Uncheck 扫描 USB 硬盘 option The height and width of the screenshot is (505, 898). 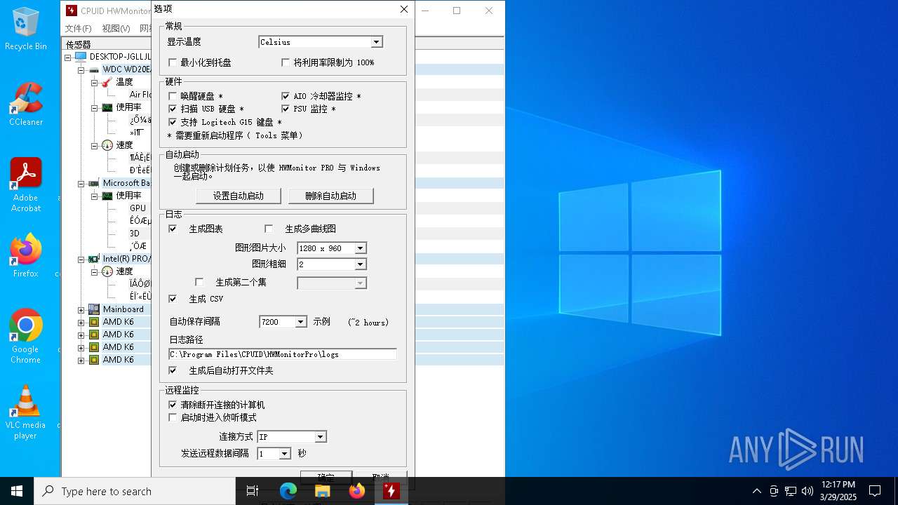point(173,109)
